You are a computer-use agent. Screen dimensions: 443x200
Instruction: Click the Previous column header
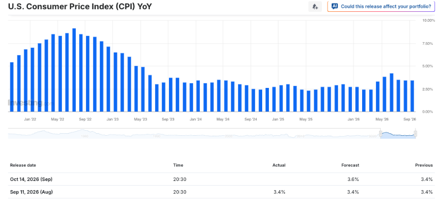click(424, 165)
